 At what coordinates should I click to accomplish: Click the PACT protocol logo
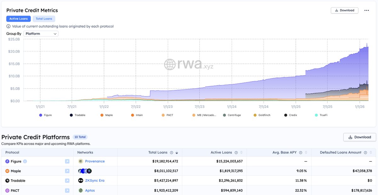8,191
